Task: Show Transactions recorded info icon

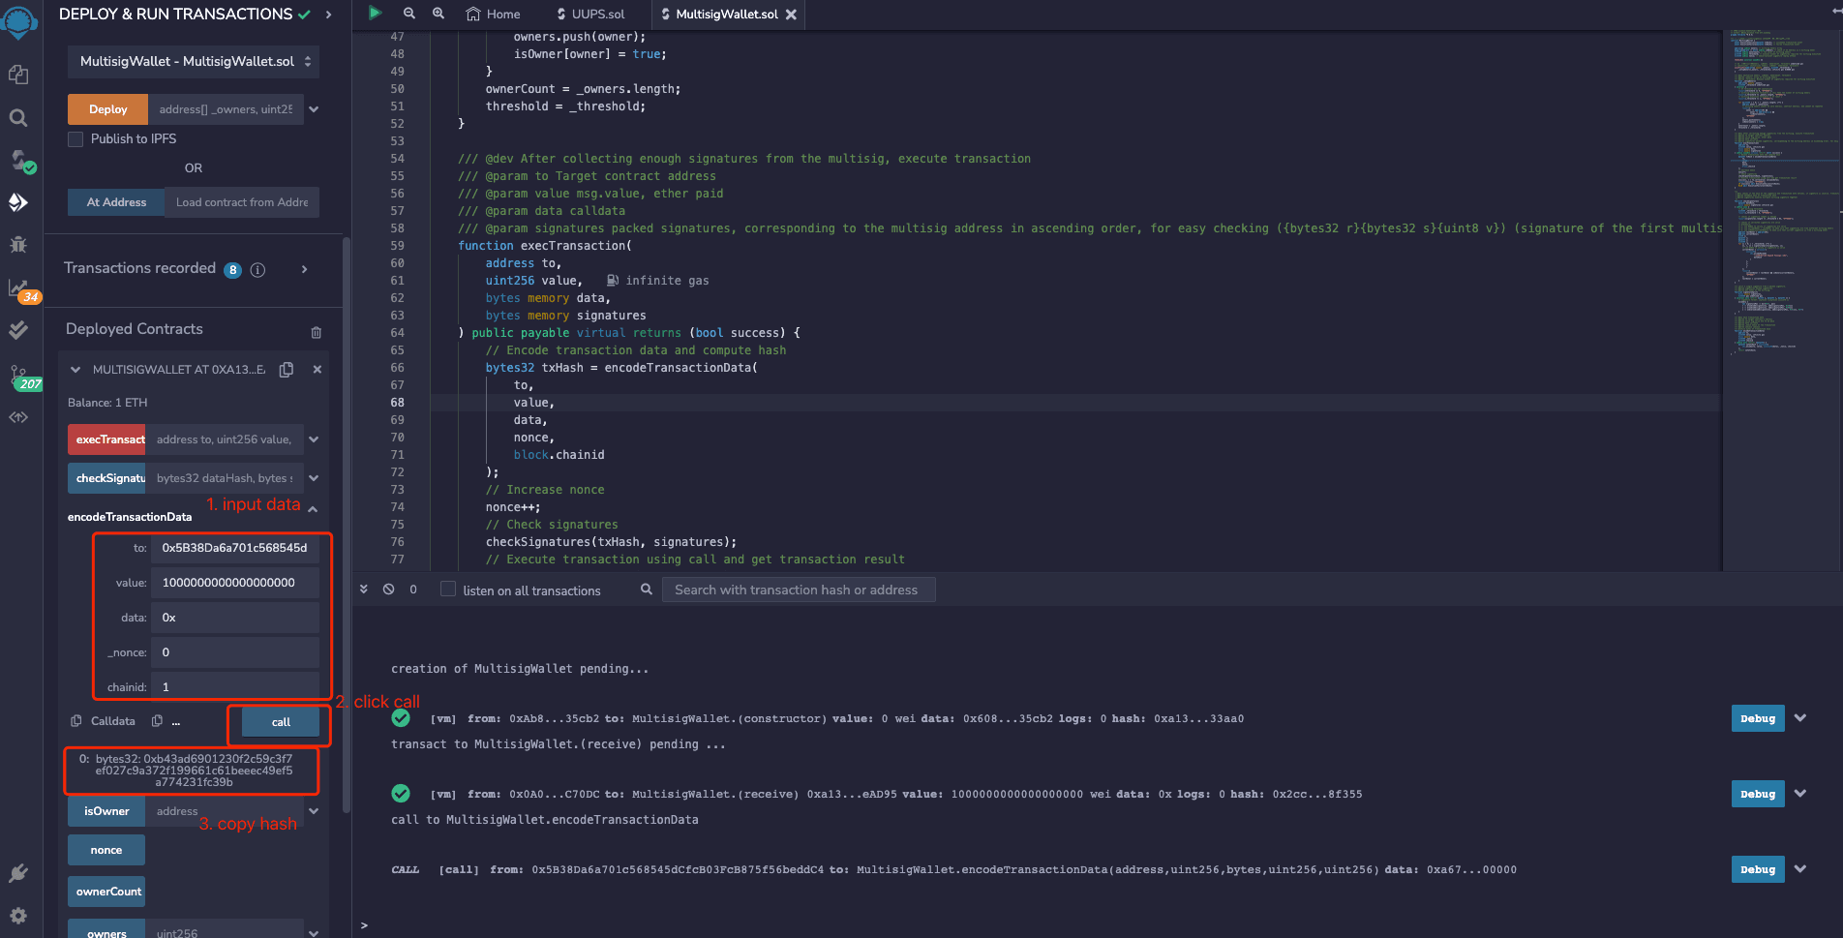Action: [x=257, y=270]
